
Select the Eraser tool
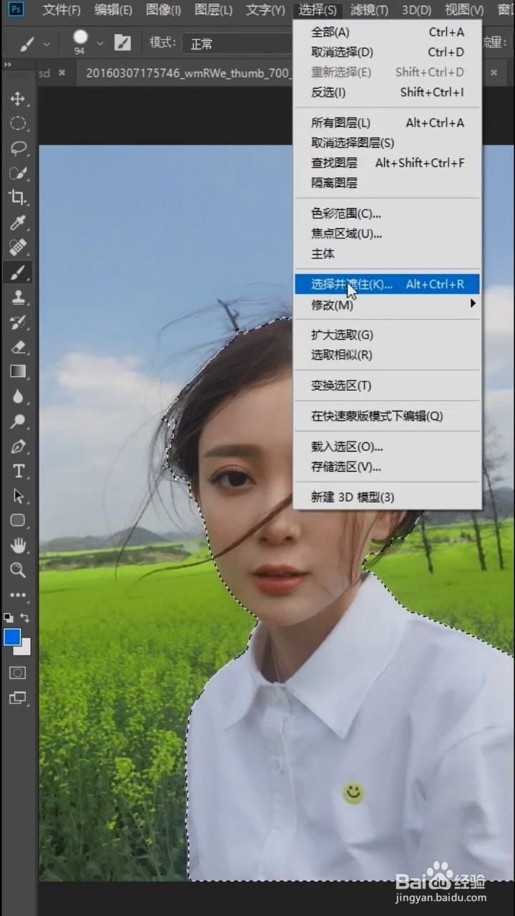point(18,346)
